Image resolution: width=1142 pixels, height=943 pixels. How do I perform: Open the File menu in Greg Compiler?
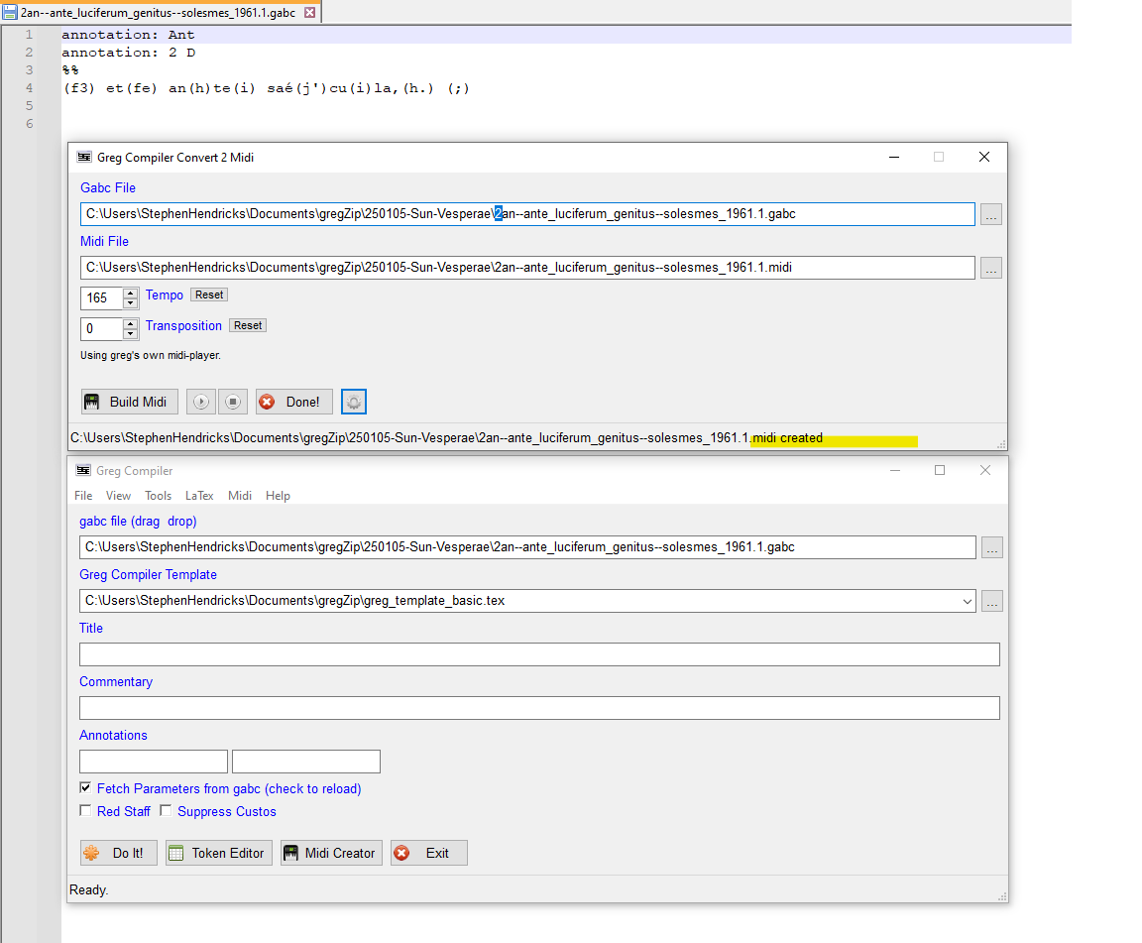coord(83,496)
